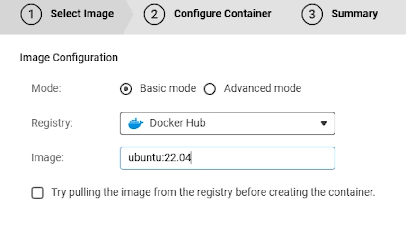This screenshot has width=406, height=242.
Task: Click the step 3 circle number icon
Action: coord(312,14)
